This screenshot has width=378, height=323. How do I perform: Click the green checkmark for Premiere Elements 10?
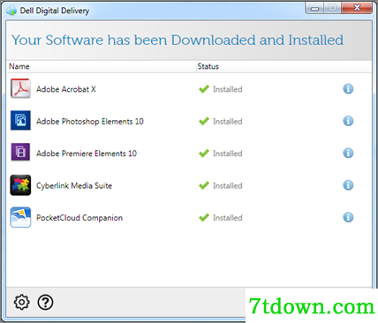(x=204, y=153)
